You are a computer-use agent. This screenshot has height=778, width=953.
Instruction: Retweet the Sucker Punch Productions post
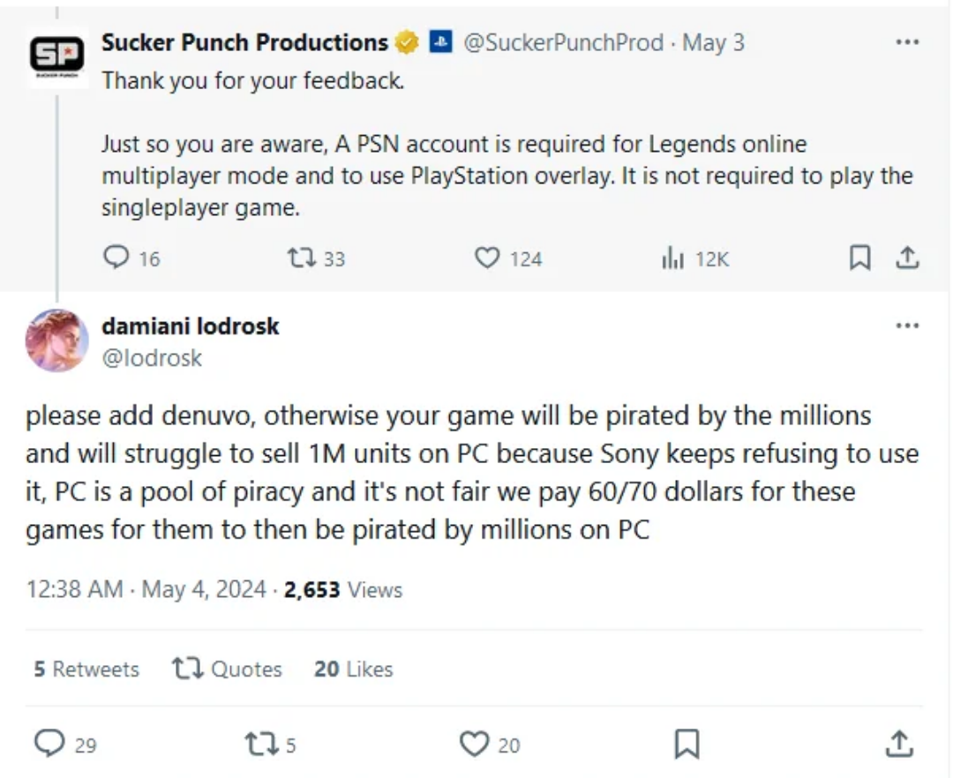click(300, 258)
